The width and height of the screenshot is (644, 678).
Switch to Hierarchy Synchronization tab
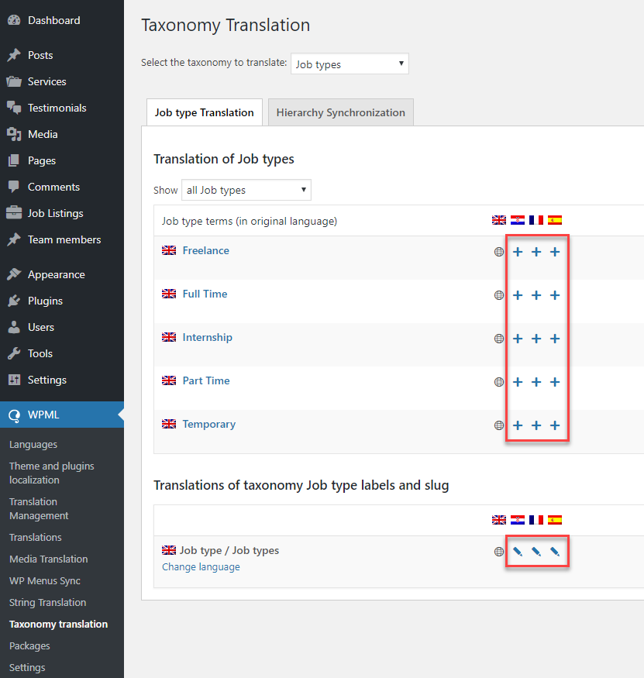(341, 112)
